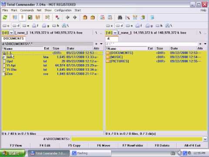The height and width of the screenshot is (157, 209).
Task: Expand the command line history dropdown
Action: click(205, 139)
